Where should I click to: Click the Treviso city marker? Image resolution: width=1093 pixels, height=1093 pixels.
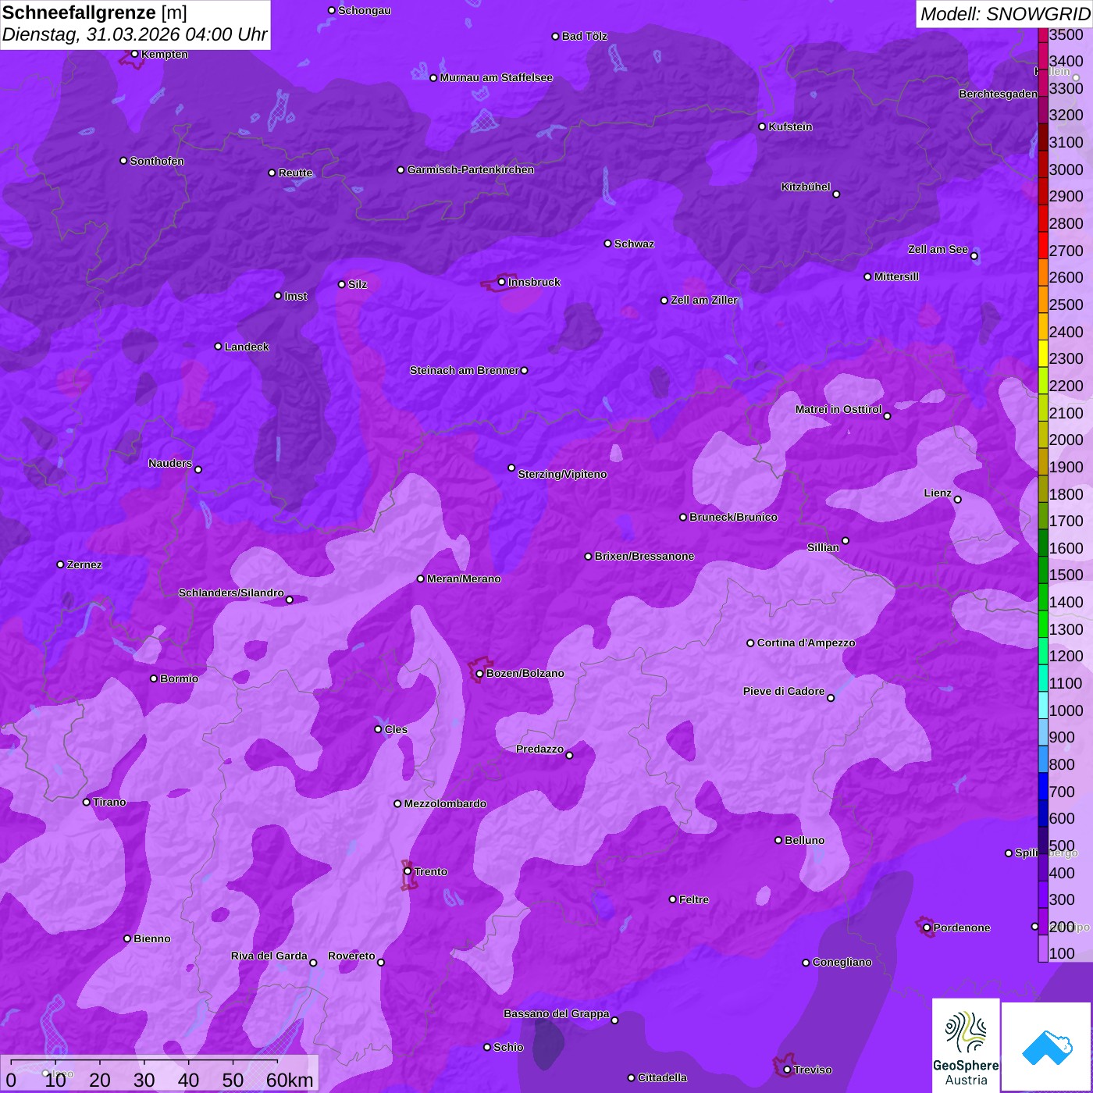pyautogui.click(x=787, y=1070)
